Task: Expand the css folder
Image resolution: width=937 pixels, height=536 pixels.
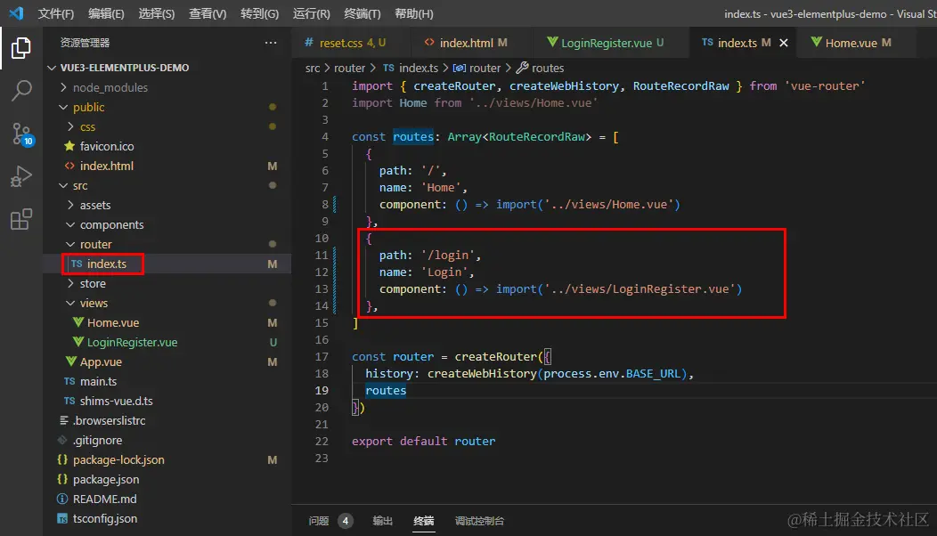Action: [70, 126]
